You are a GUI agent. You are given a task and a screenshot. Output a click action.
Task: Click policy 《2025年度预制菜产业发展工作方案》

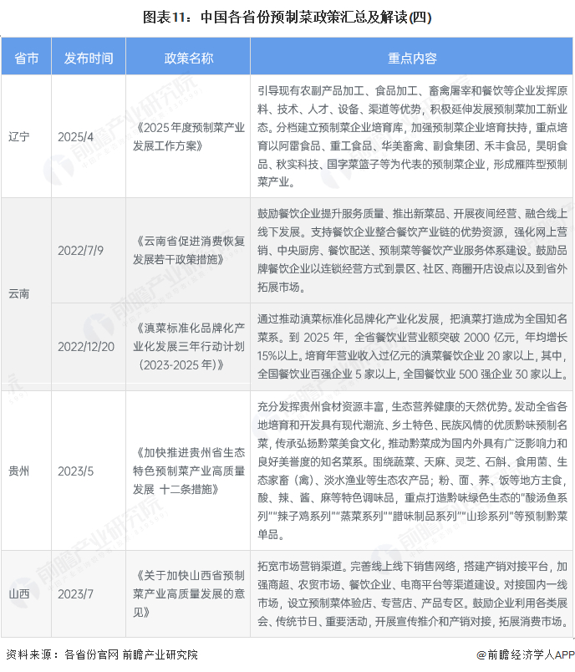[x=189, y=137]
